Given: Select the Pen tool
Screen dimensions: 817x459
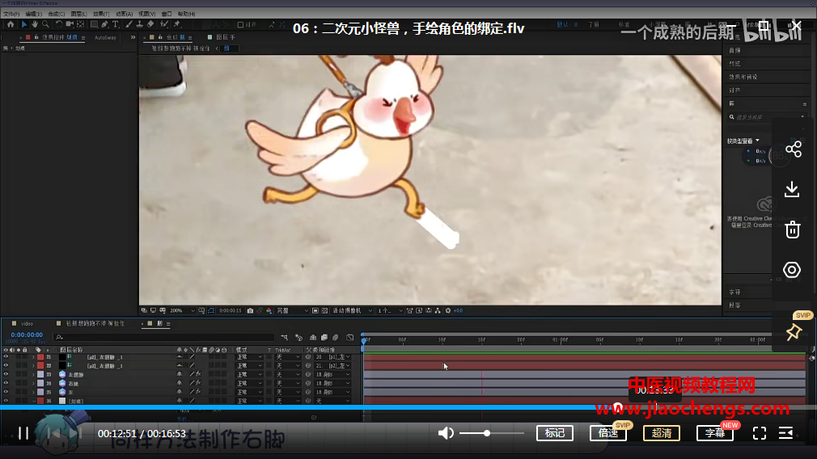Looking at the screenshot, I should coord(104,24).
